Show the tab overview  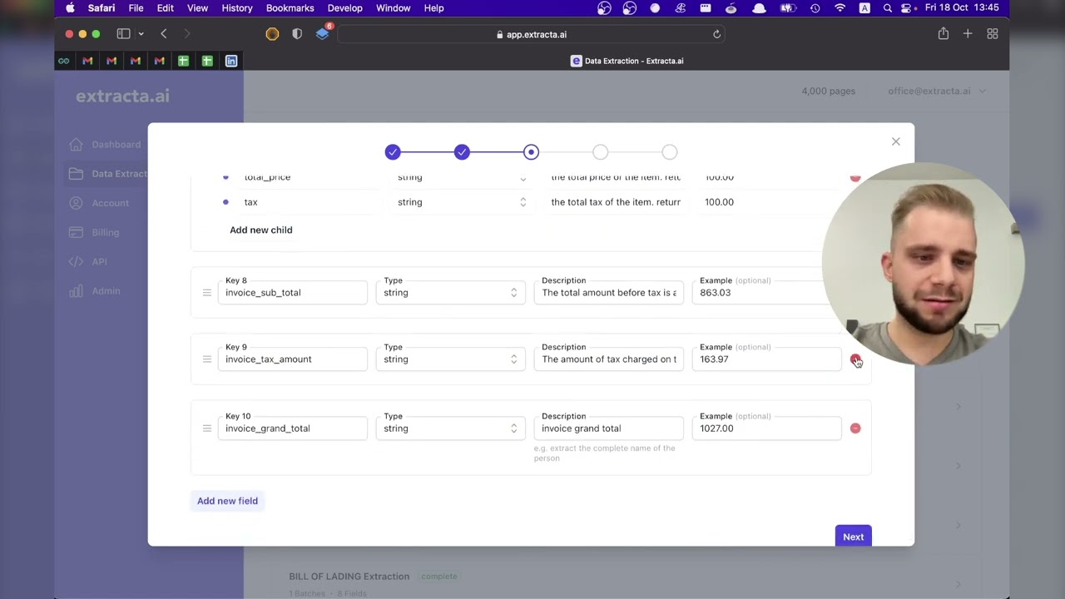click(x=993, y=34)
